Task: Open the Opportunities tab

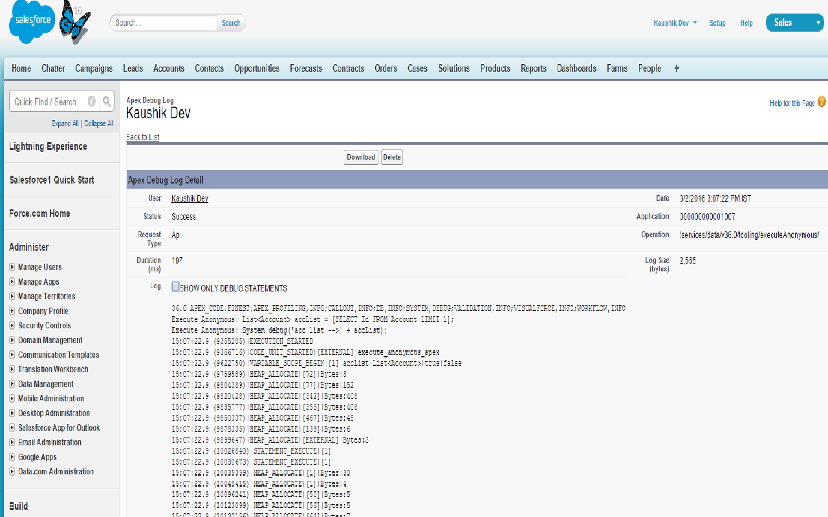Action: click(x=257, y=68)
